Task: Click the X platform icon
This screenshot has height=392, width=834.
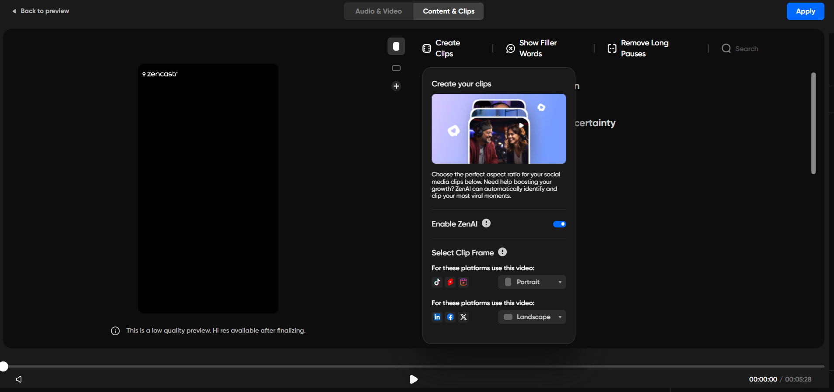Action: [464, 317]
